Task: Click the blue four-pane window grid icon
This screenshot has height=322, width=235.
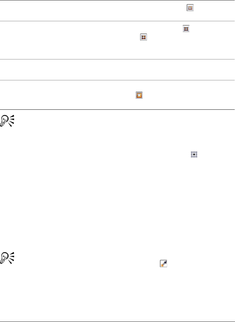Action: (190, 8)
